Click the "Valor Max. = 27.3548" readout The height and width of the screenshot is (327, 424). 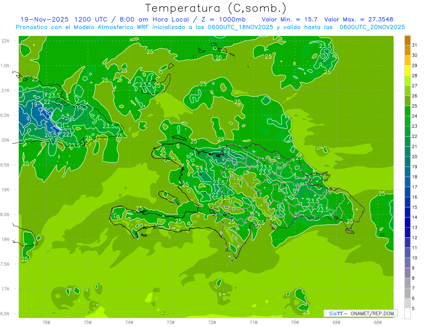[359, 19]
